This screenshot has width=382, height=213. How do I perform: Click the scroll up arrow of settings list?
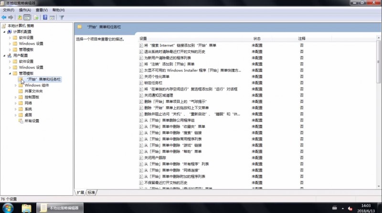point(378,38)
